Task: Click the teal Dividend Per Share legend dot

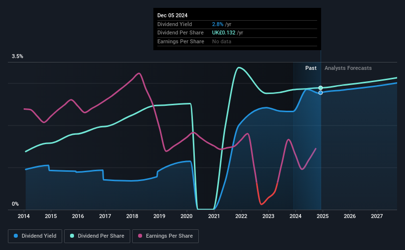Action: coord(72,236)
